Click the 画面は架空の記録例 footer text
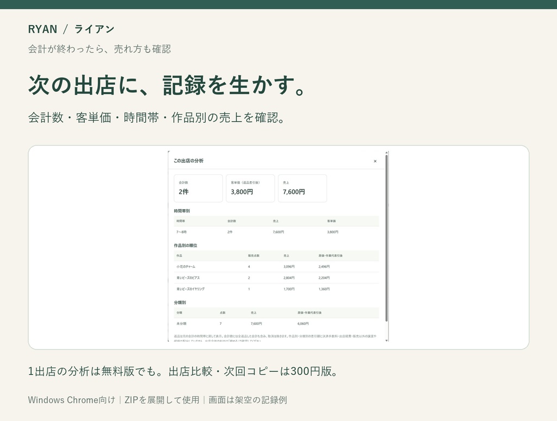Screen dimensions: 557x421 (x=247, y=400)
